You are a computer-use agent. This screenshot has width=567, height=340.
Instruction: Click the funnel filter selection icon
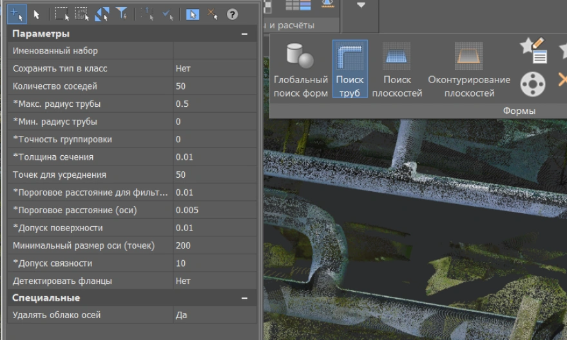point(120,14)
